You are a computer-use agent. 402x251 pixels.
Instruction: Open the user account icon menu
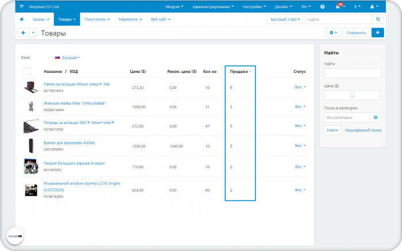click(374, 7)
